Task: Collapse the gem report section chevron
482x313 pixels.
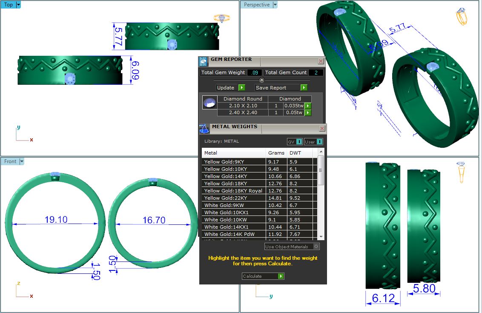Action: click(261, 80)
